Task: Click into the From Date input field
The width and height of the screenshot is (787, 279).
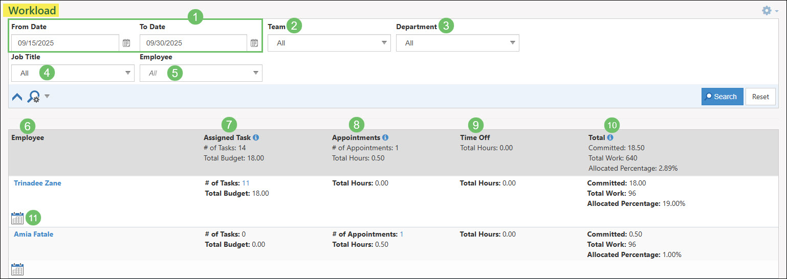Action: click(x=65, y=43)
